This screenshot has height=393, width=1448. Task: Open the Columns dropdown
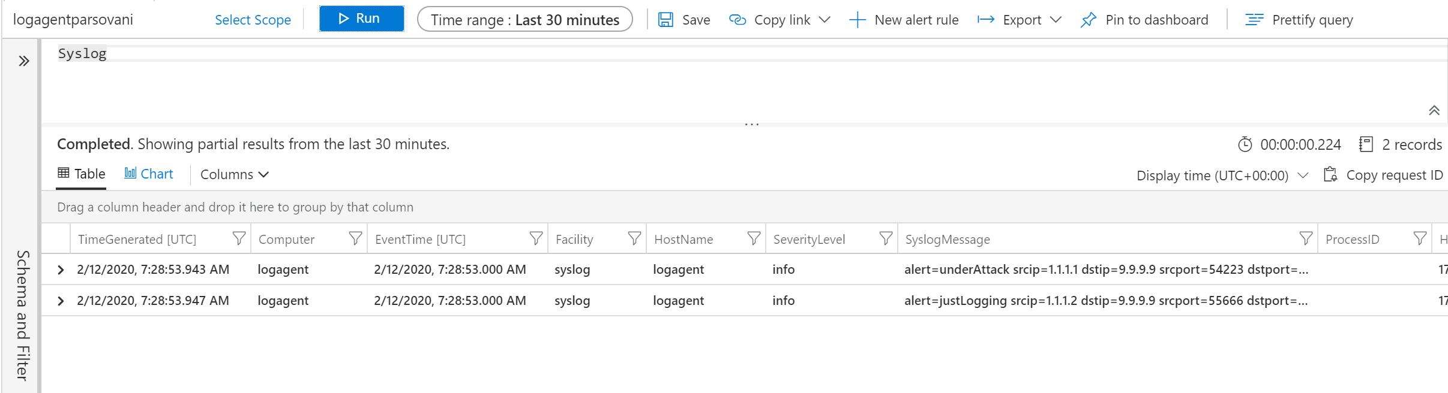(x=235, y=174)
